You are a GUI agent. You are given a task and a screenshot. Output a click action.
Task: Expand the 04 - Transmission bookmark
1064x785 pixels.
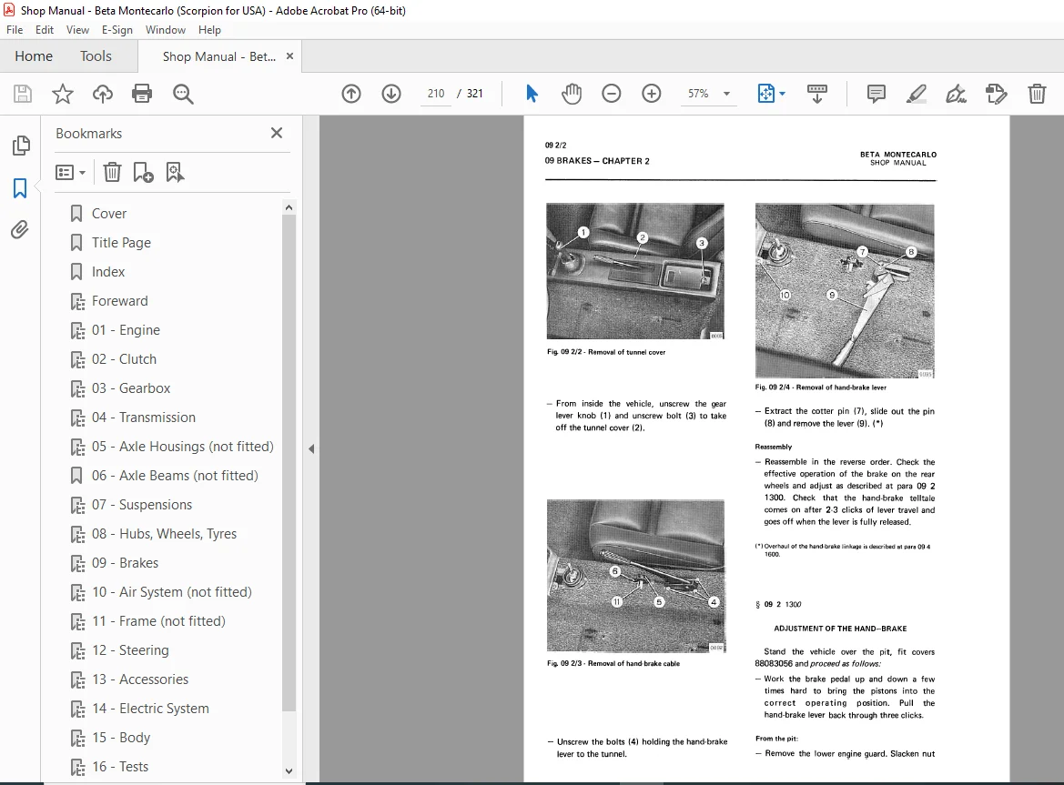click(77, 418)
